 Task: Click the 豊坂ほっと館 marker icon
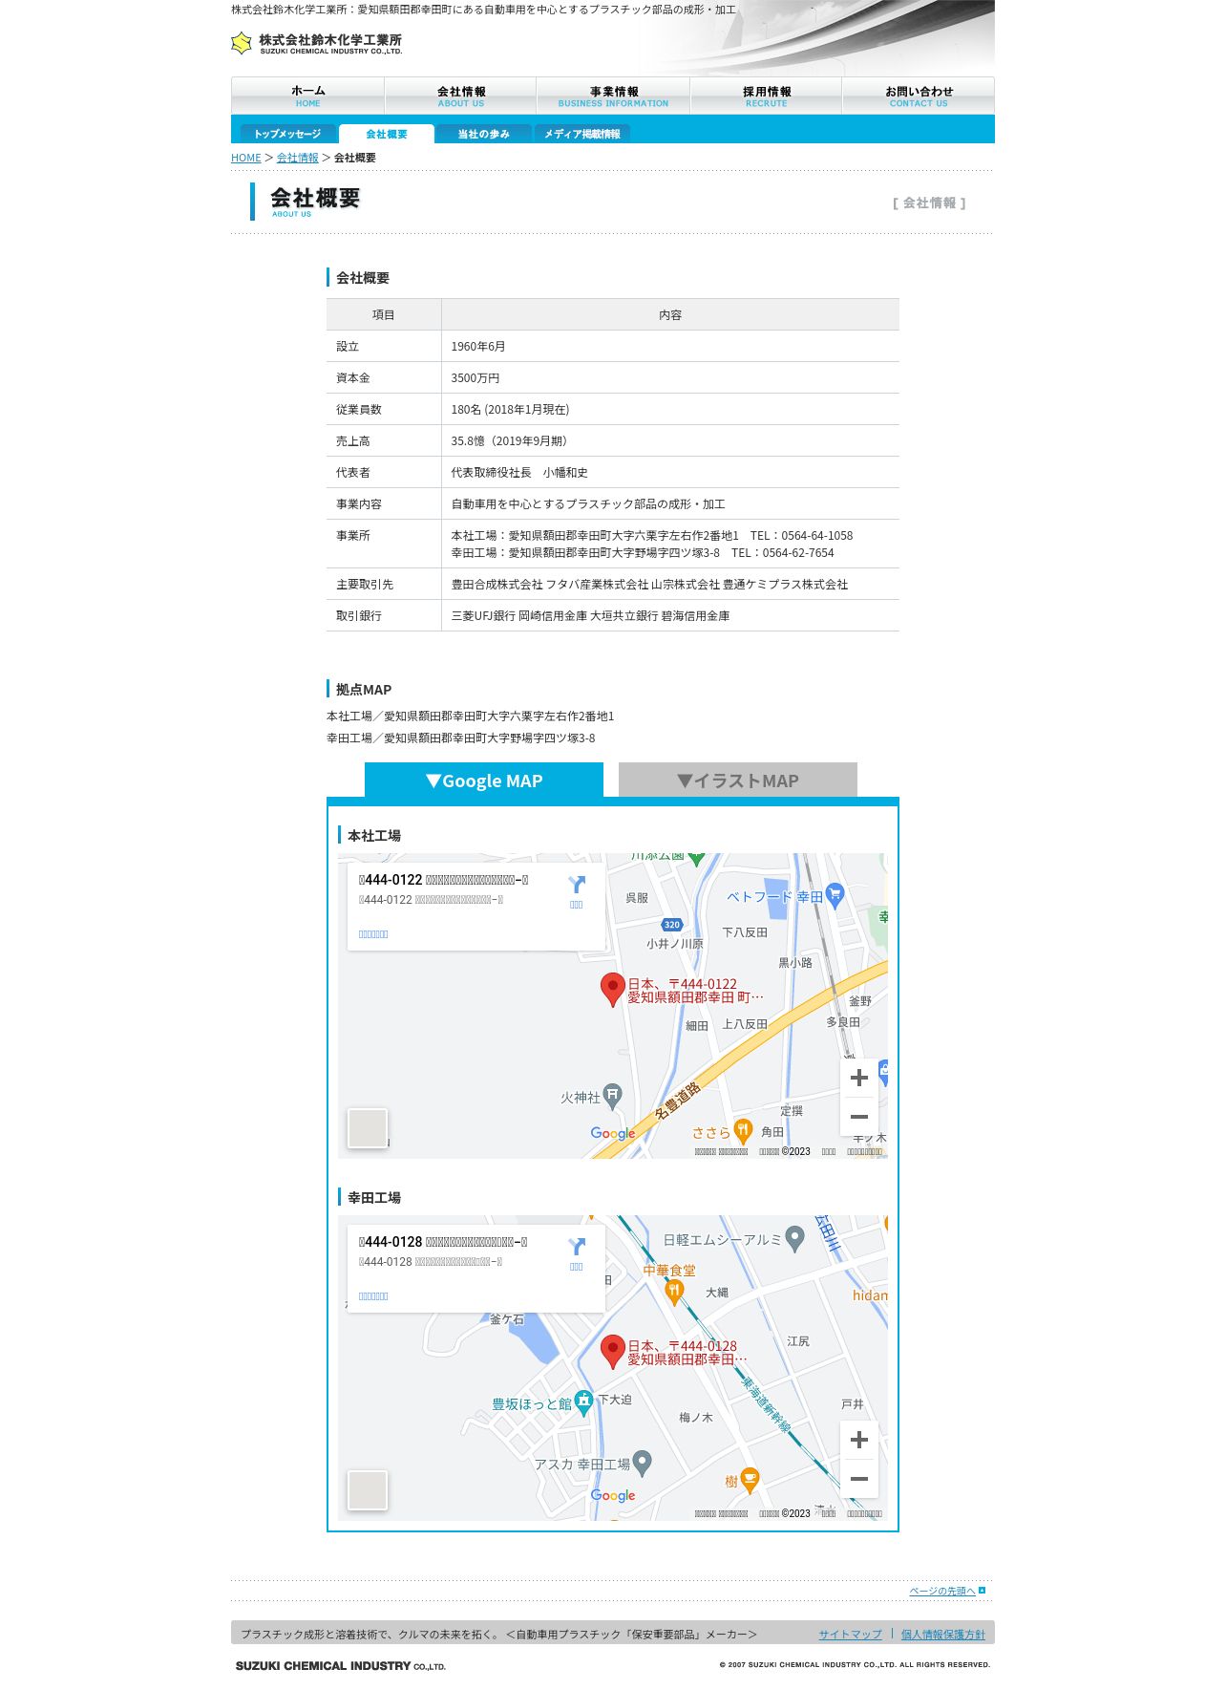[x=584, y=1402]
